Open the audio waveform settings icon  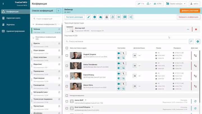pyautogui.click(x=119, y=17)
